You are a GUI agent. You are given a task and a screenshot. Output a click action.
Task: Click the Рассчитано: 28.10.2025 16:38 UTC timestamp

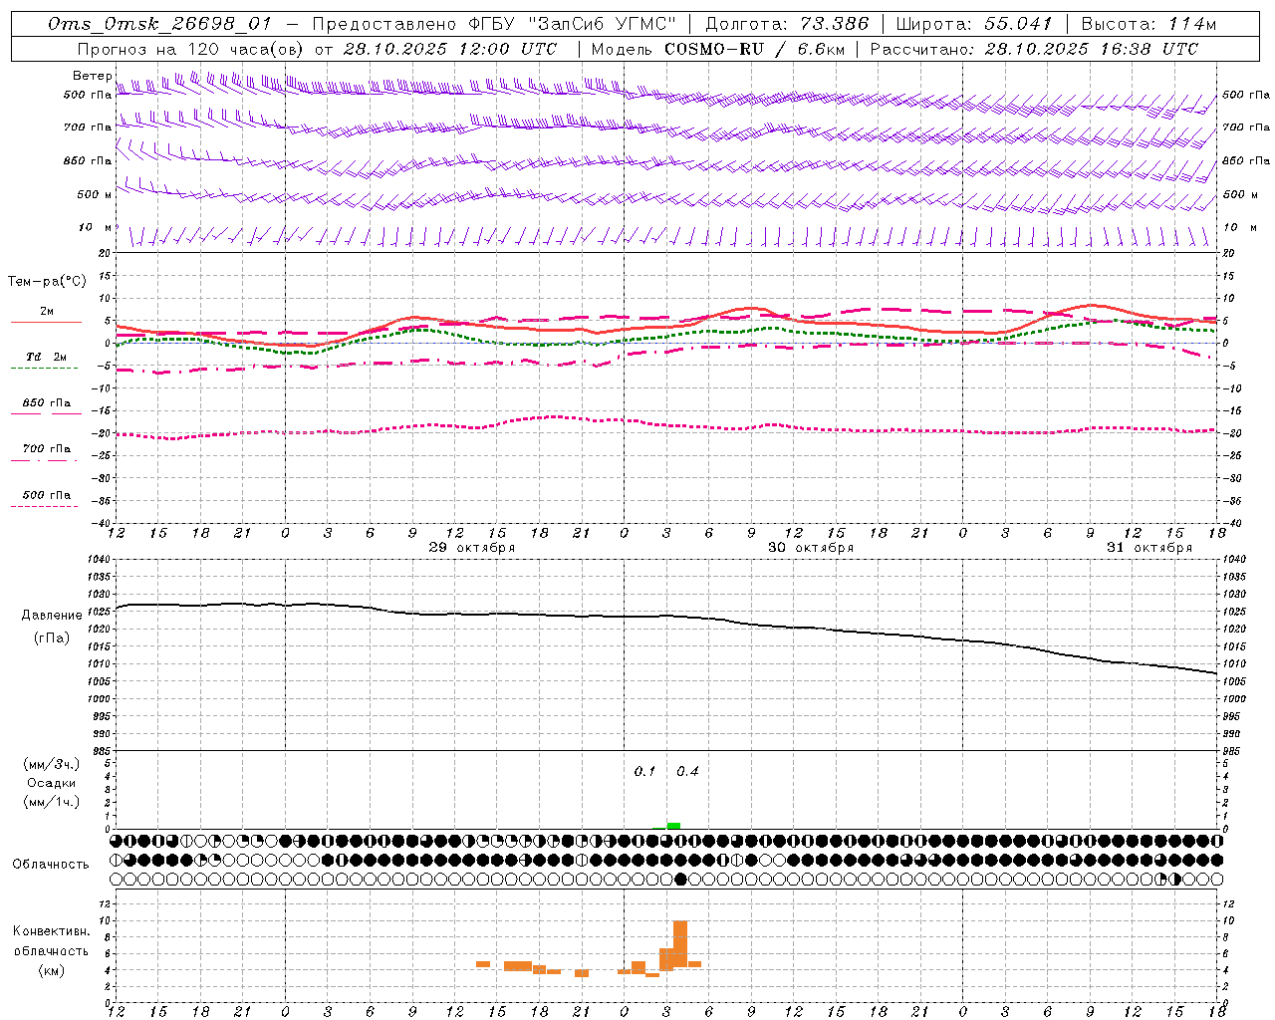1035,49
